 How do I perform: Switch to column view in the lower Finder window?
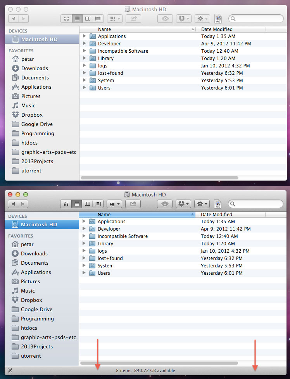pos(87,204)
